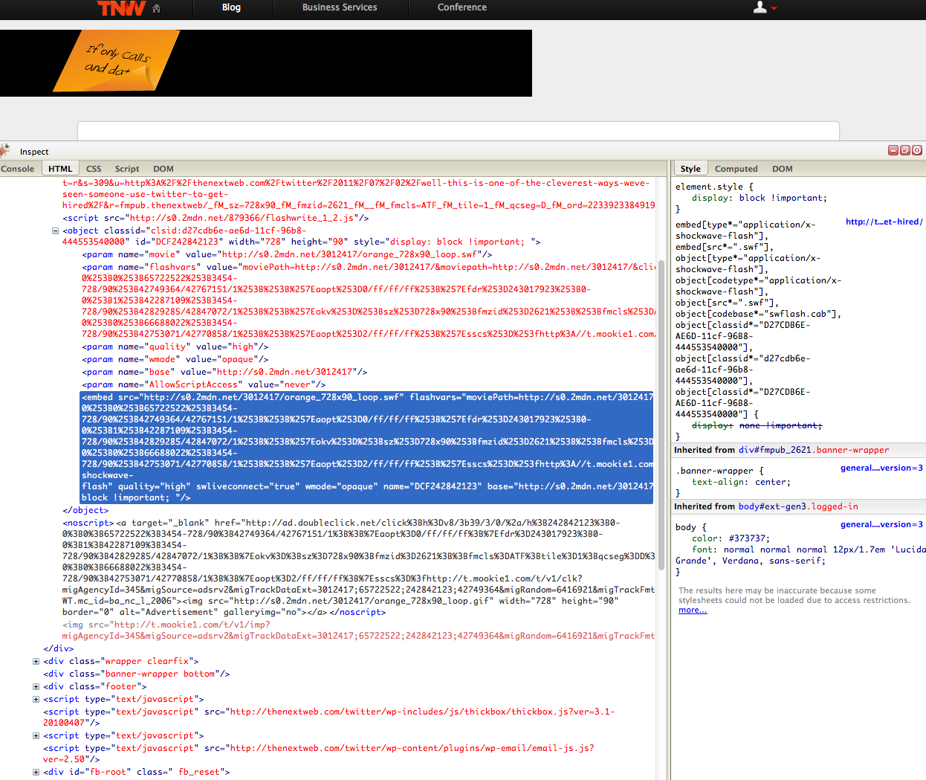Expand the div wrapper clearfix node
The width and height of the screenshot is (926, 780).
click(x=36, y=661)
